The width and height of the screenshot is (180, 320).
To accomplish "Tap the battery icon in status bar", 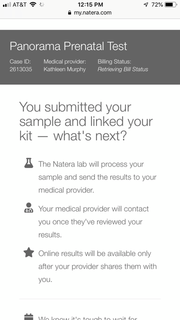I will (171, 4).
